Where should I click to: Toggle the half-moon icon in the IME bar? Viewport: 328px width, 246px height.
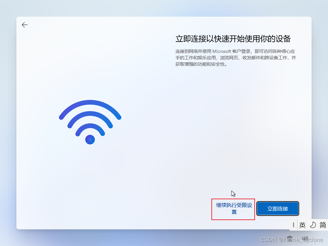pos(313,225)
